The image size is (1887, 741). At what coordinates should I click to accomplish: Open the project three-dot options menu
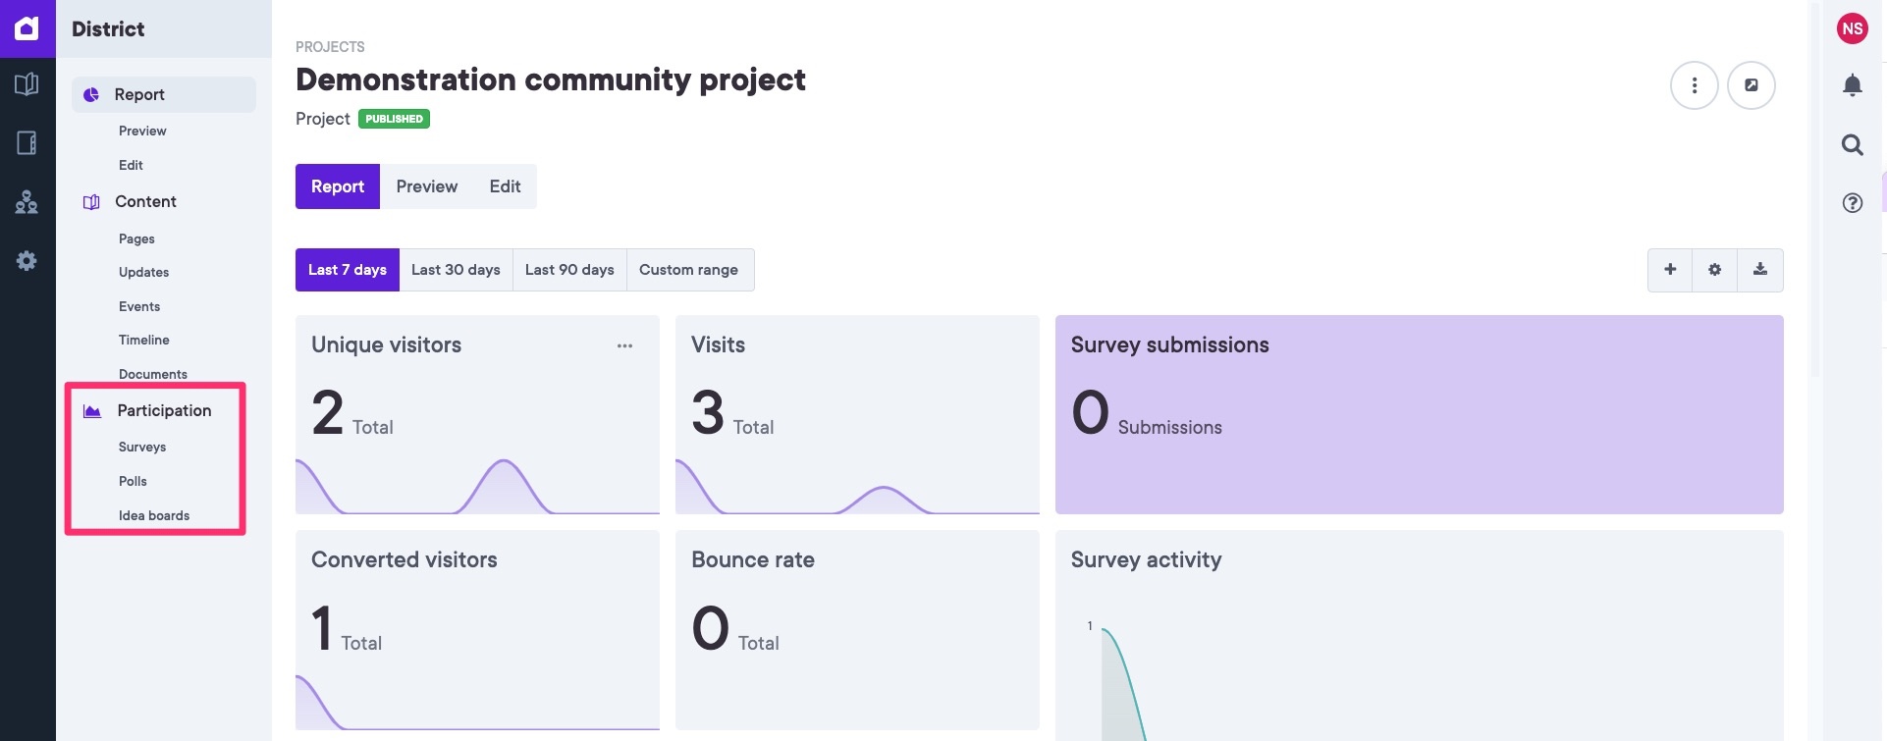[1694, 85]
